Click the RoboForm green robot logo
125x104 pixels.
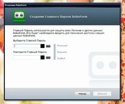pyautogui.click(x=19, y=16)
